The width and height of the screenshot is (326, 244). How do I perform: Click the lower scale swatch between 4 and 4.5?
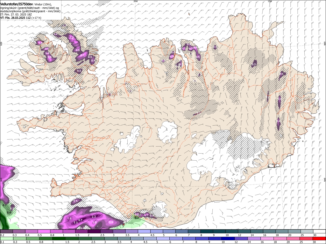point(137,238)
